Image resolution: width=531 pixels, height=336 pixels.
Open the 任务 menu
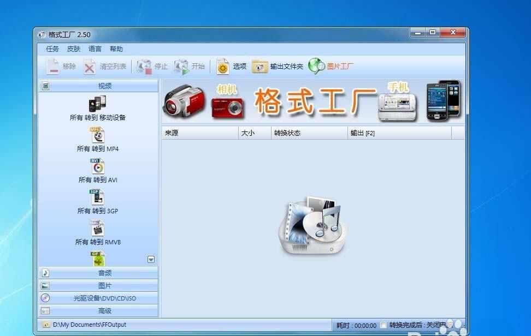53,49
